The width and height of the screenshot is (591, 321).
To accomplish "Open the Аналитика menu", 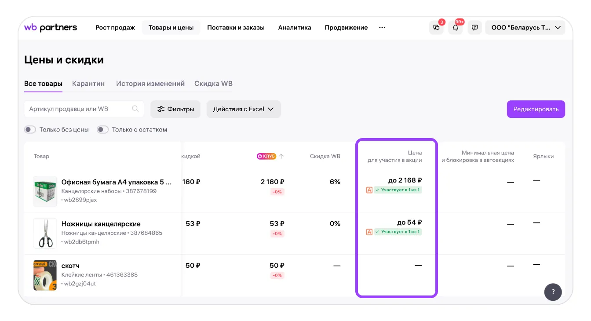I will pyautogui.click(x=295, y=27).
